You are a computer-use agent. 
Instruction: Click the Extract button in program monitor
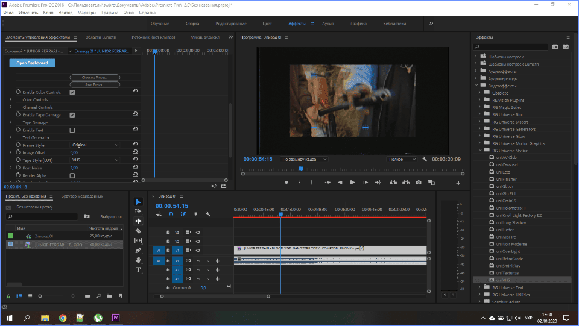(x=406, y=183)
